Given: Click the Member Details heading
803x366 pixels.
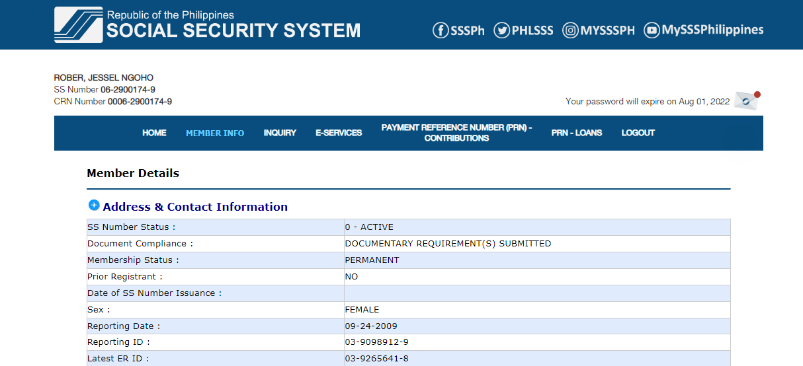Looking at the screenshot, I should (133, 174).
